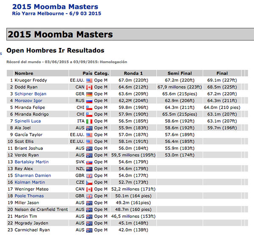
Task: Click the Ronda 1 column header
Action: [133, 73]
